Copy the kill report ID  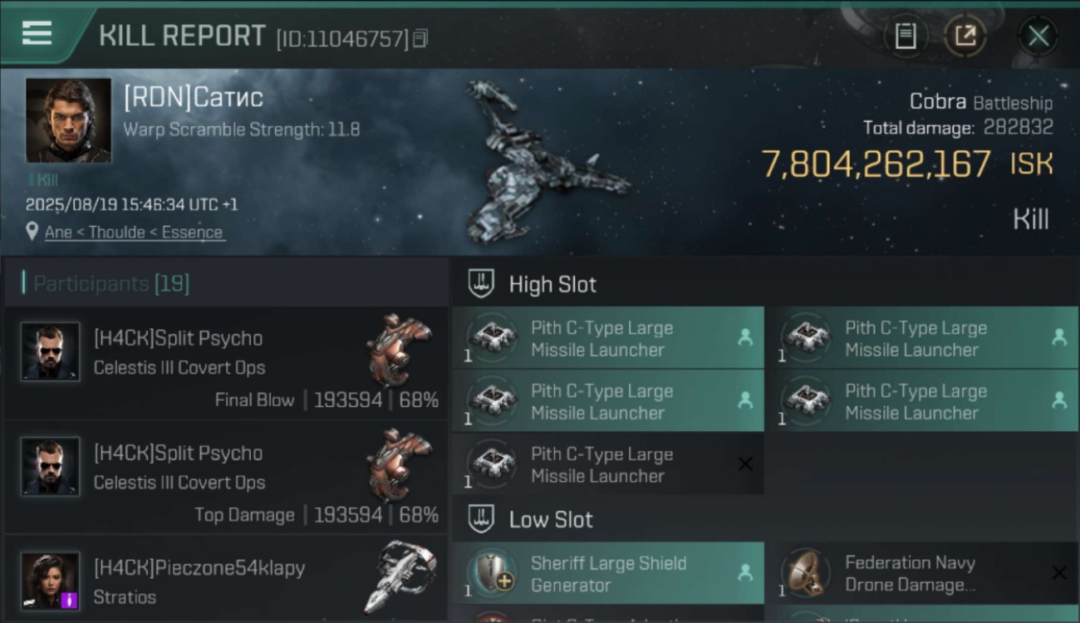(x=420, y=38)
